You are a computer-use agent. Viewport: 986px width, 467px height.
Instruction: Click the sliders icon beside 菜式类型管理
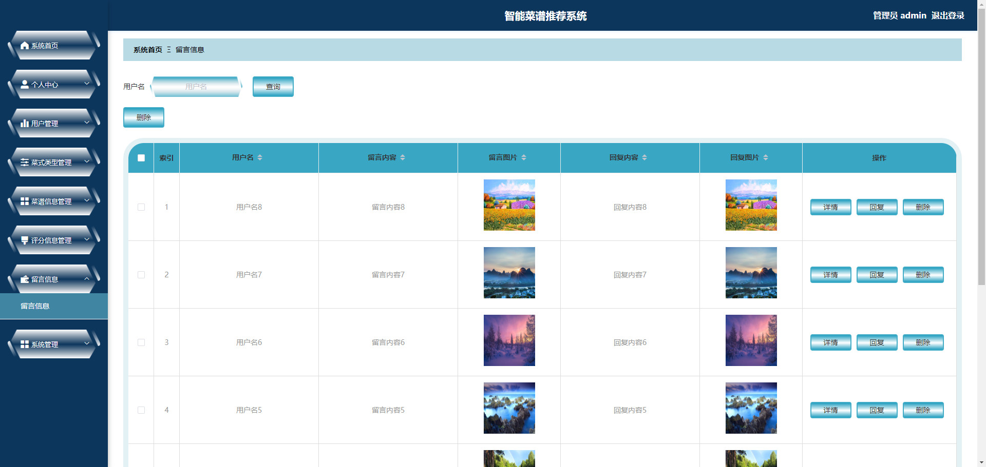click(x=24, y=163)
